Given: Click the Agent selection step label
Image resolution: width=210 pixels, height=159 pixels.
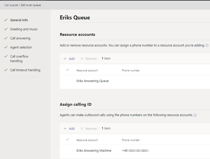Looking at the screenshot, I should (21, 47).
